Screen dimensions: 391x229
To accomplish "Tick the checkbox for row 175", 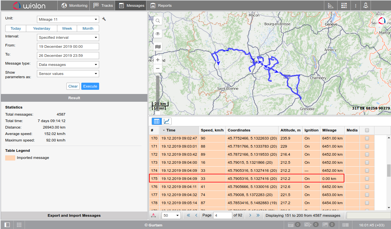I will (367, 179).
